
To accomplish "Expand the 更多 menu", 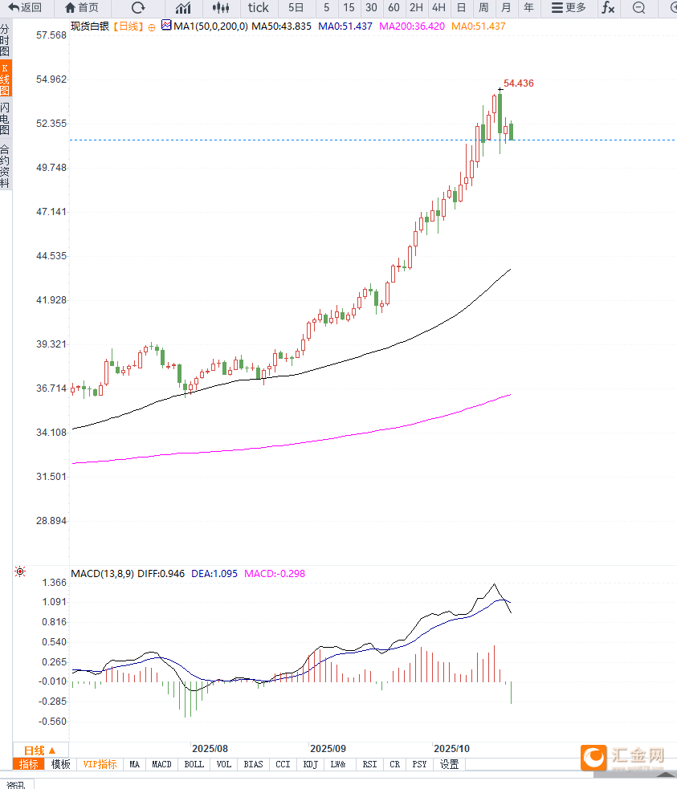I will 569,8.
